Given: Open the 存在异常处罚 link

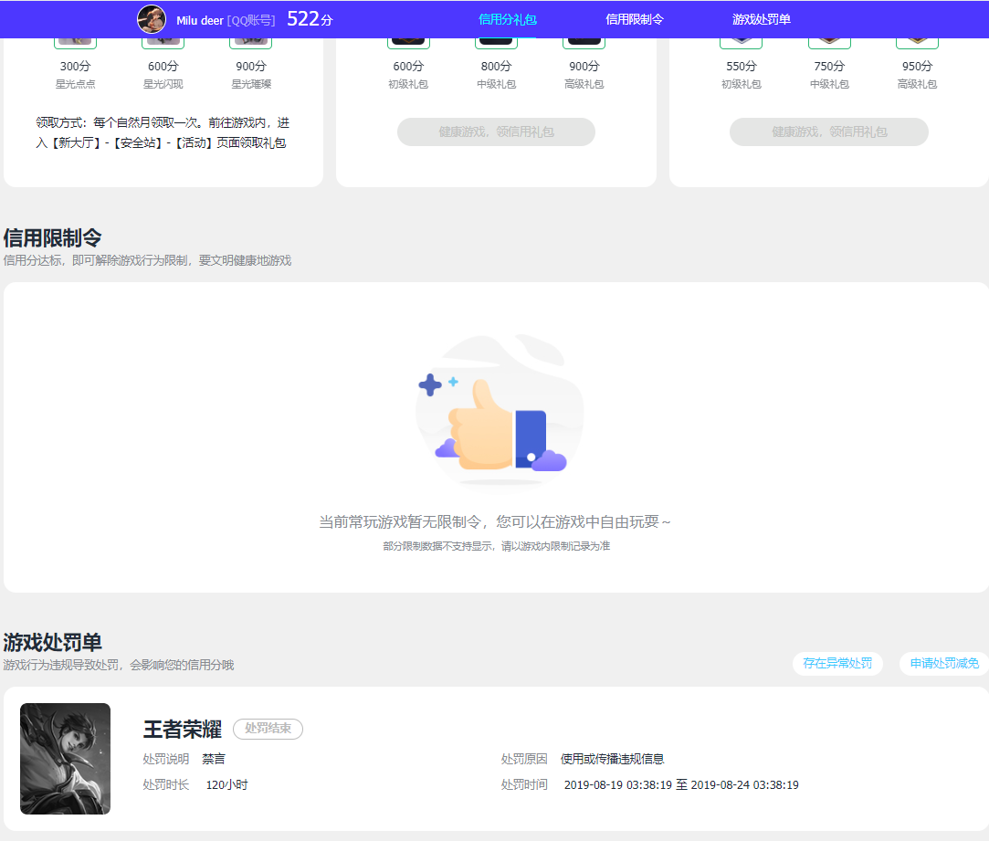Looking at the screenshot, I should (837, 664).
